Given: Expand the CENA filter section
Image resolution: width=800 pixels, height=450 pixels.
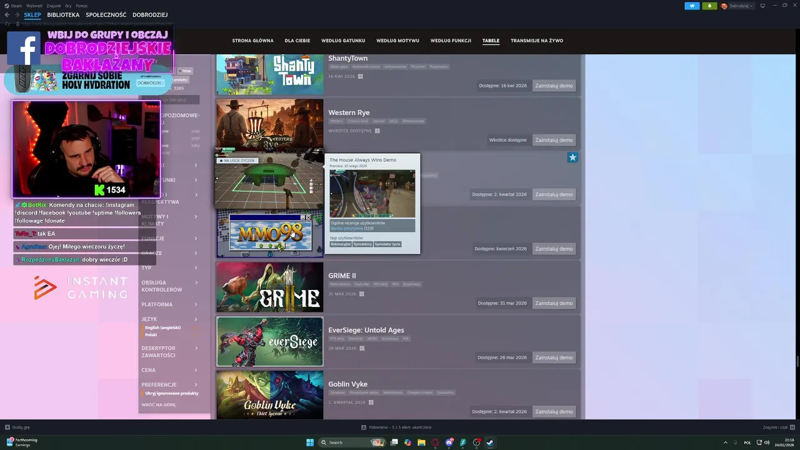Looking at the screenshot, I should (169, 370).
